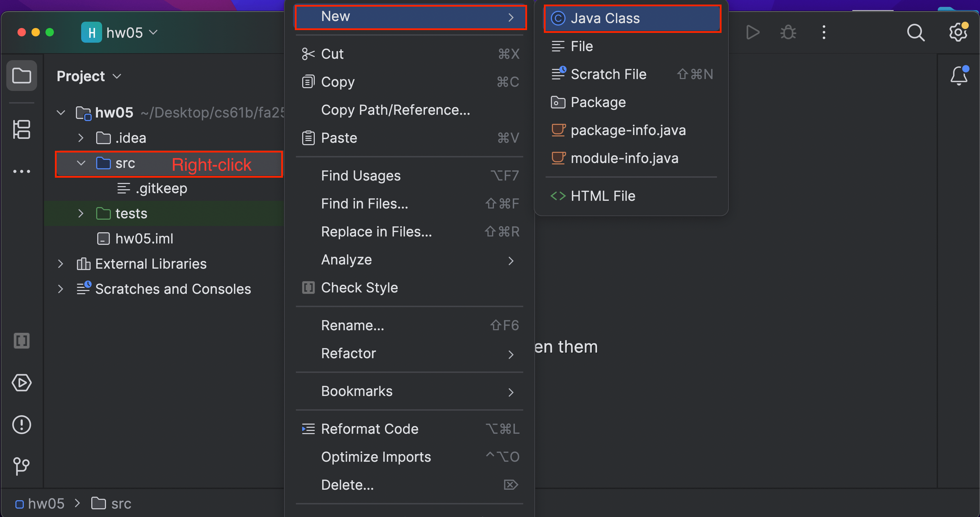Open the Services run tool window
This screenshot has height=517, width=980.
click(21, 382)
